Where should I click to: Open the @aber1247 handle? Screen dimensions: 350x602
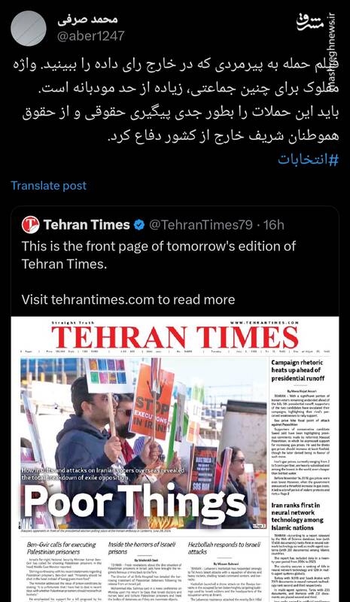coord(90,35)
